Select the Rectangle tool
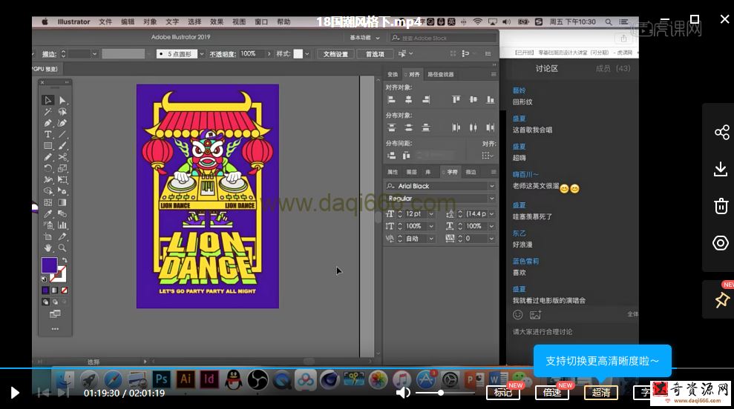The width and height of the screenshot is (734, 409). [x=47, y=145]
